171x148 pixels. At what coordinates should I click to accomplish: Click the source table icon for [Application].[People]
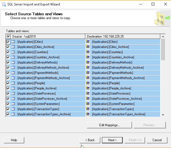click(x=13, y=83)
